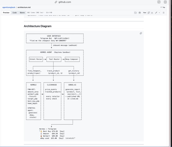Jump to Top of the file
This screenshot has height=147, width=172.
163,7
